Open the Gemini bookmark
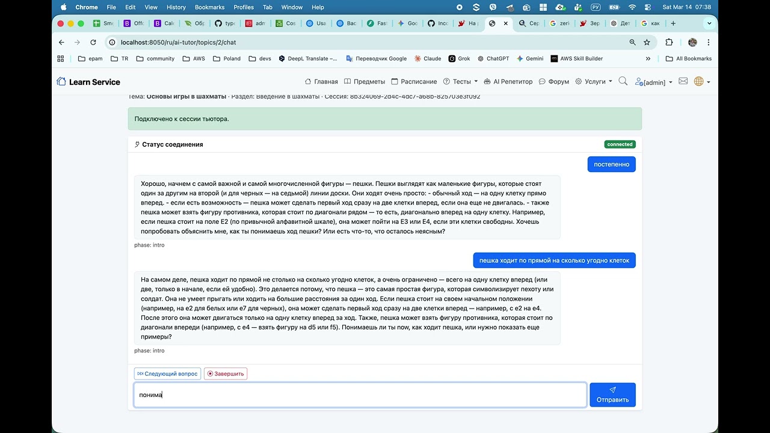 click(x=529, y=58)
